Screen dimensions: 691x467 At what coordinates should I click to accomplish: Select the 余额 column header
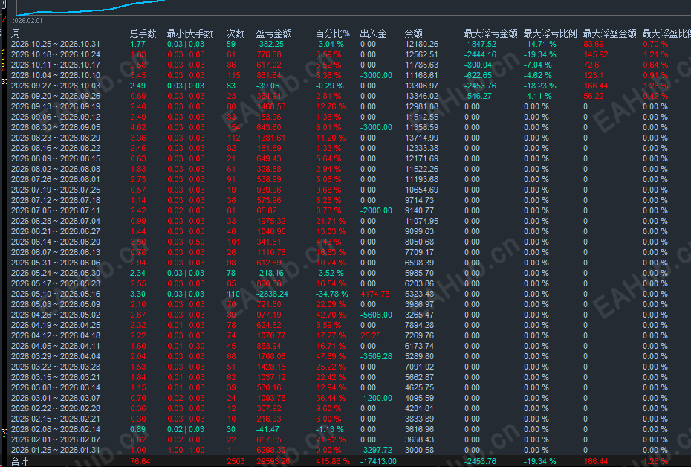pyautogui.click(x=413, y=33)
